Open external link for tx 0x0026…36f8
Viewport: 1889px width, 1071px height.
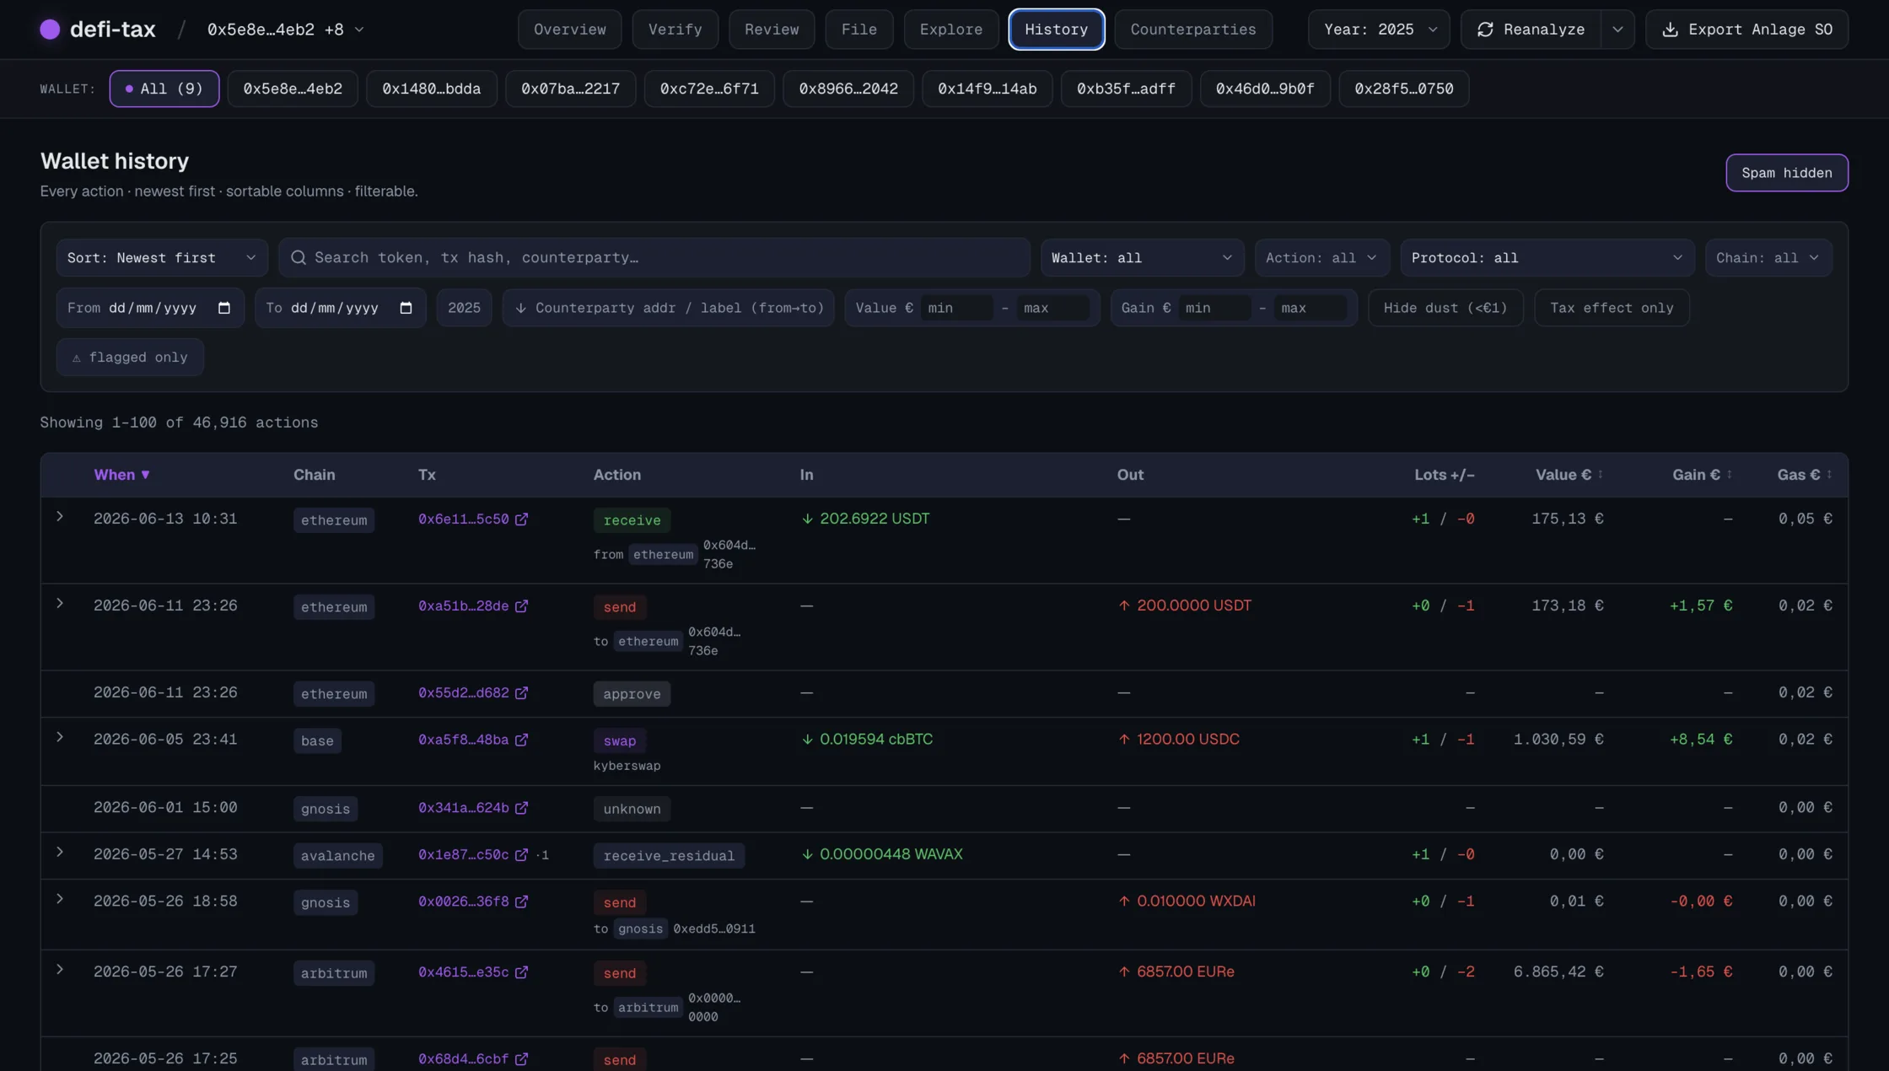click(x=521, y=901)
